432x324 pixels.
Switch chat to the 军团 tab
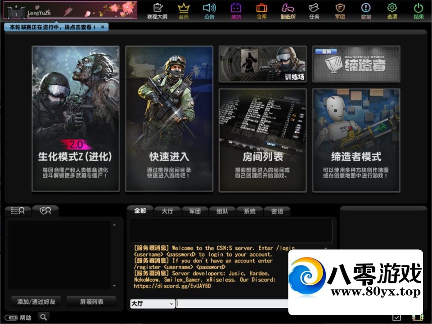[x=195, y=211]
